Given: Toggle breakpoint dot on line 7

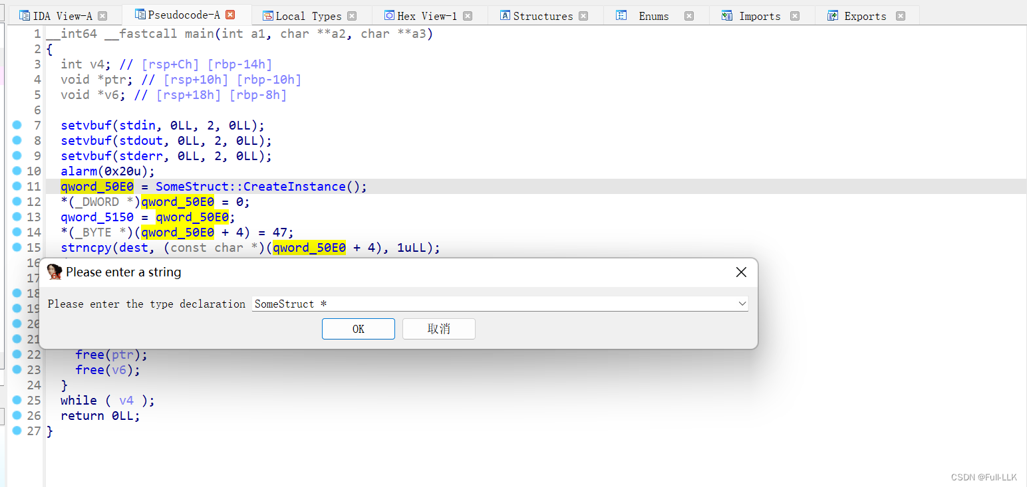Looking at the screenshot, I should (17, 125).
